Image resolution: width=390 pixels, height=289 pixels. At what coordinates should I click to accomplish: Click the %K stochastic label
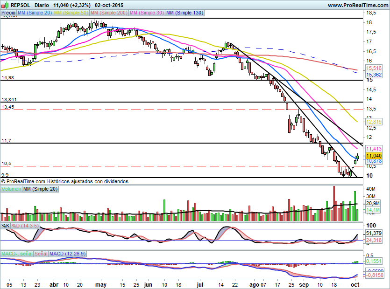coord(6,226)
